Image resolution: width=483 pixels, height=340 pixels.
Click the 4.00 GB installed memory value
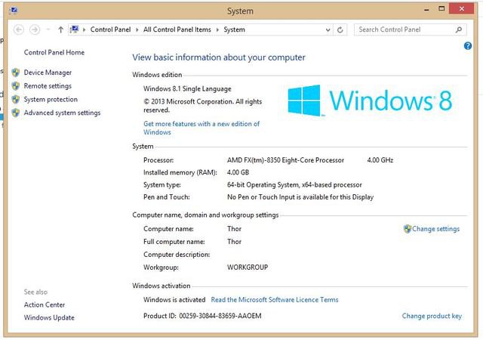(238, 172)
